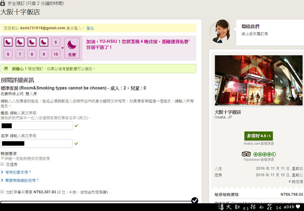Click the green checkmark next to first name field
Image resolution: width=304 pixels, height=211 pixels.
(76, 144)
